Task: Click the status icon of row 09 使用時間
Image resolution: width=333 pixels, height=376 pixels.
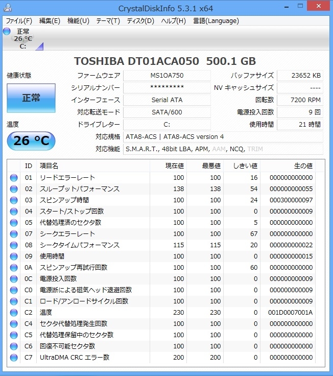Action: [x=14, y=256]
